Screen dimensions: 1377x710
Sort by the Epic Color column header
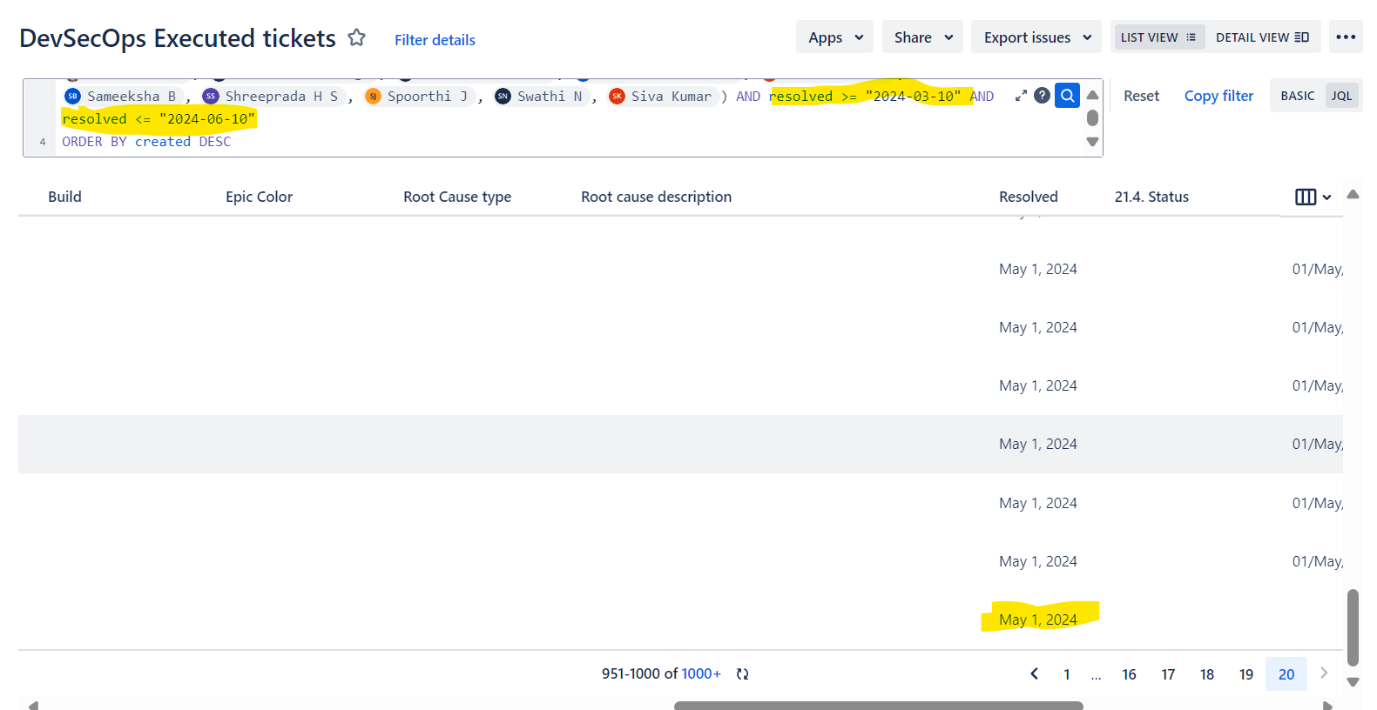259,197
